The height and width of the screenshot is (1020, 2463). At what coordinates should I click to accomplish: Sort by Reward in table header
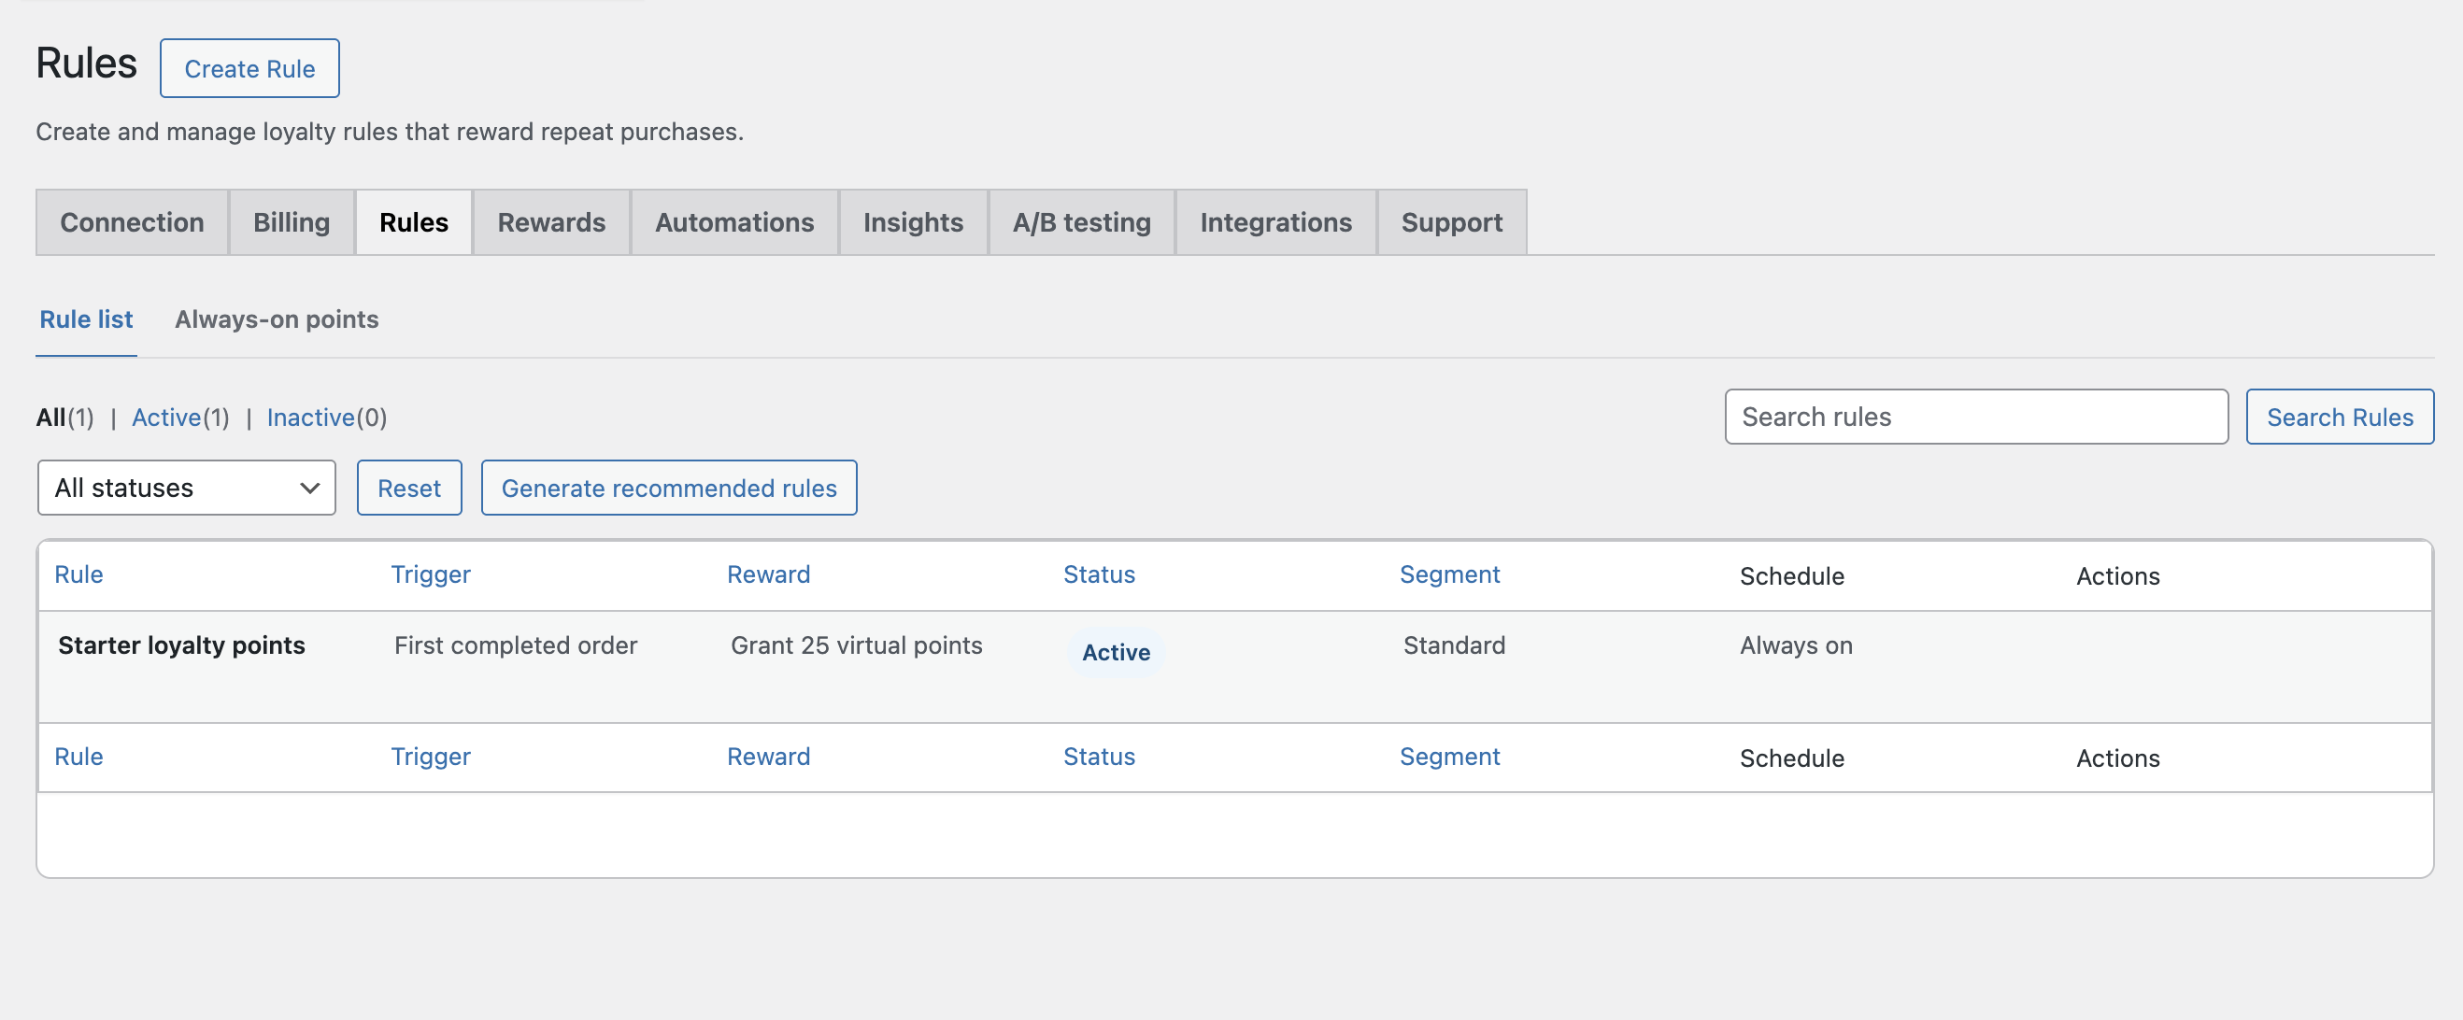click(x=769, y=574)
